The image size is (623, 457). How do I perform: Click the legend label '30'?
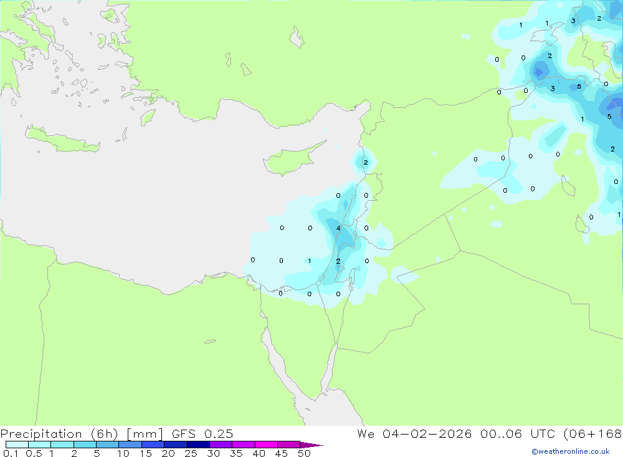point(213,453)
